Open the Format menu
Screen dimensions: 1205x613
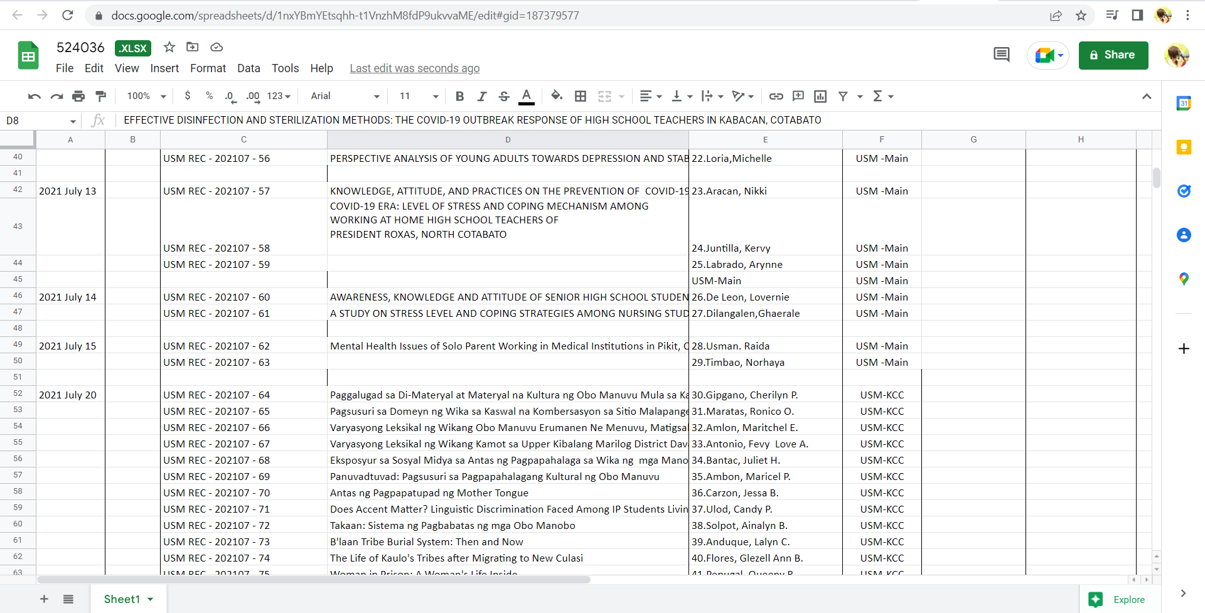pyautogui.click(x=208, y=68)
